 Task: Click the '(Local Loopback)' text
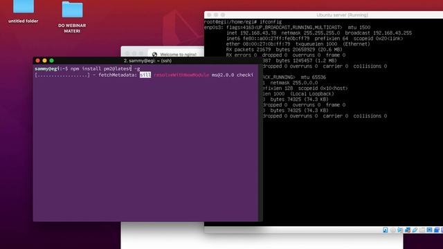(312, 94)
